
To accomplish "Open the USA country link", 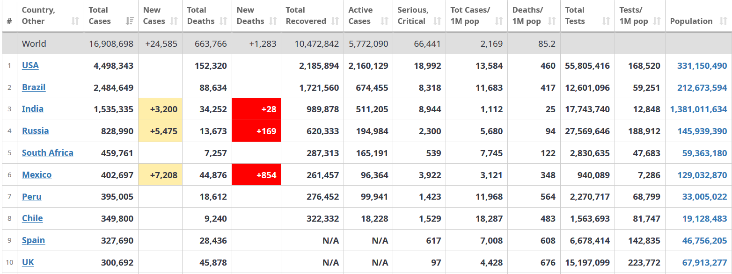I will (30, 65).
